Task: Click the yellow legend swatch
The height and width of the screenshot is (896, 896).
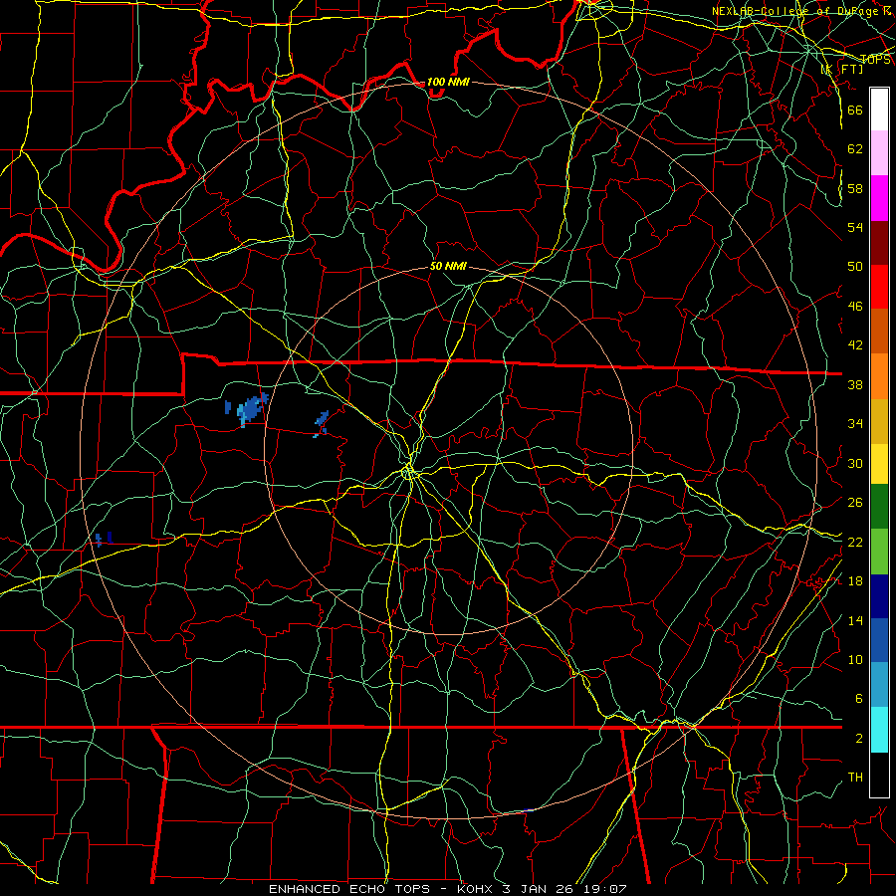Action: pos(879,464)
